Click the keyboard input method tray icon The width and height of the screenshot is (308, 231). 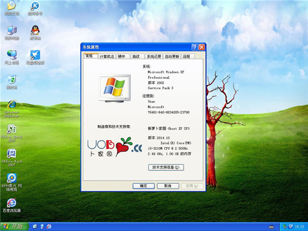pyautogui.click(x=271, y=227)
